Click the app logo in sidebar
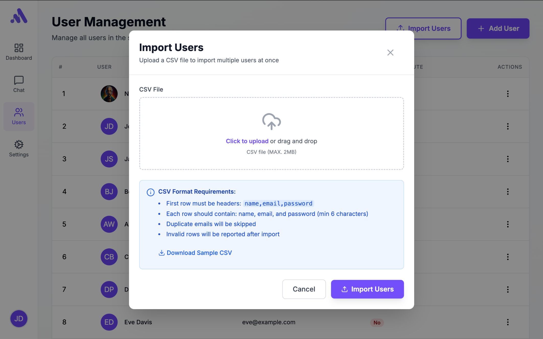 coord(19,16)
